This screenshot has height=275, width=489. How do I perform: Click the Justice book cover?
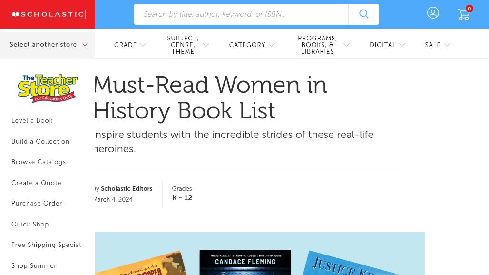point(349,264)
